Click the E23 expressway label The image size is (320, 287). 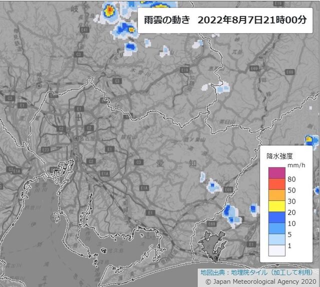[45, 150]
